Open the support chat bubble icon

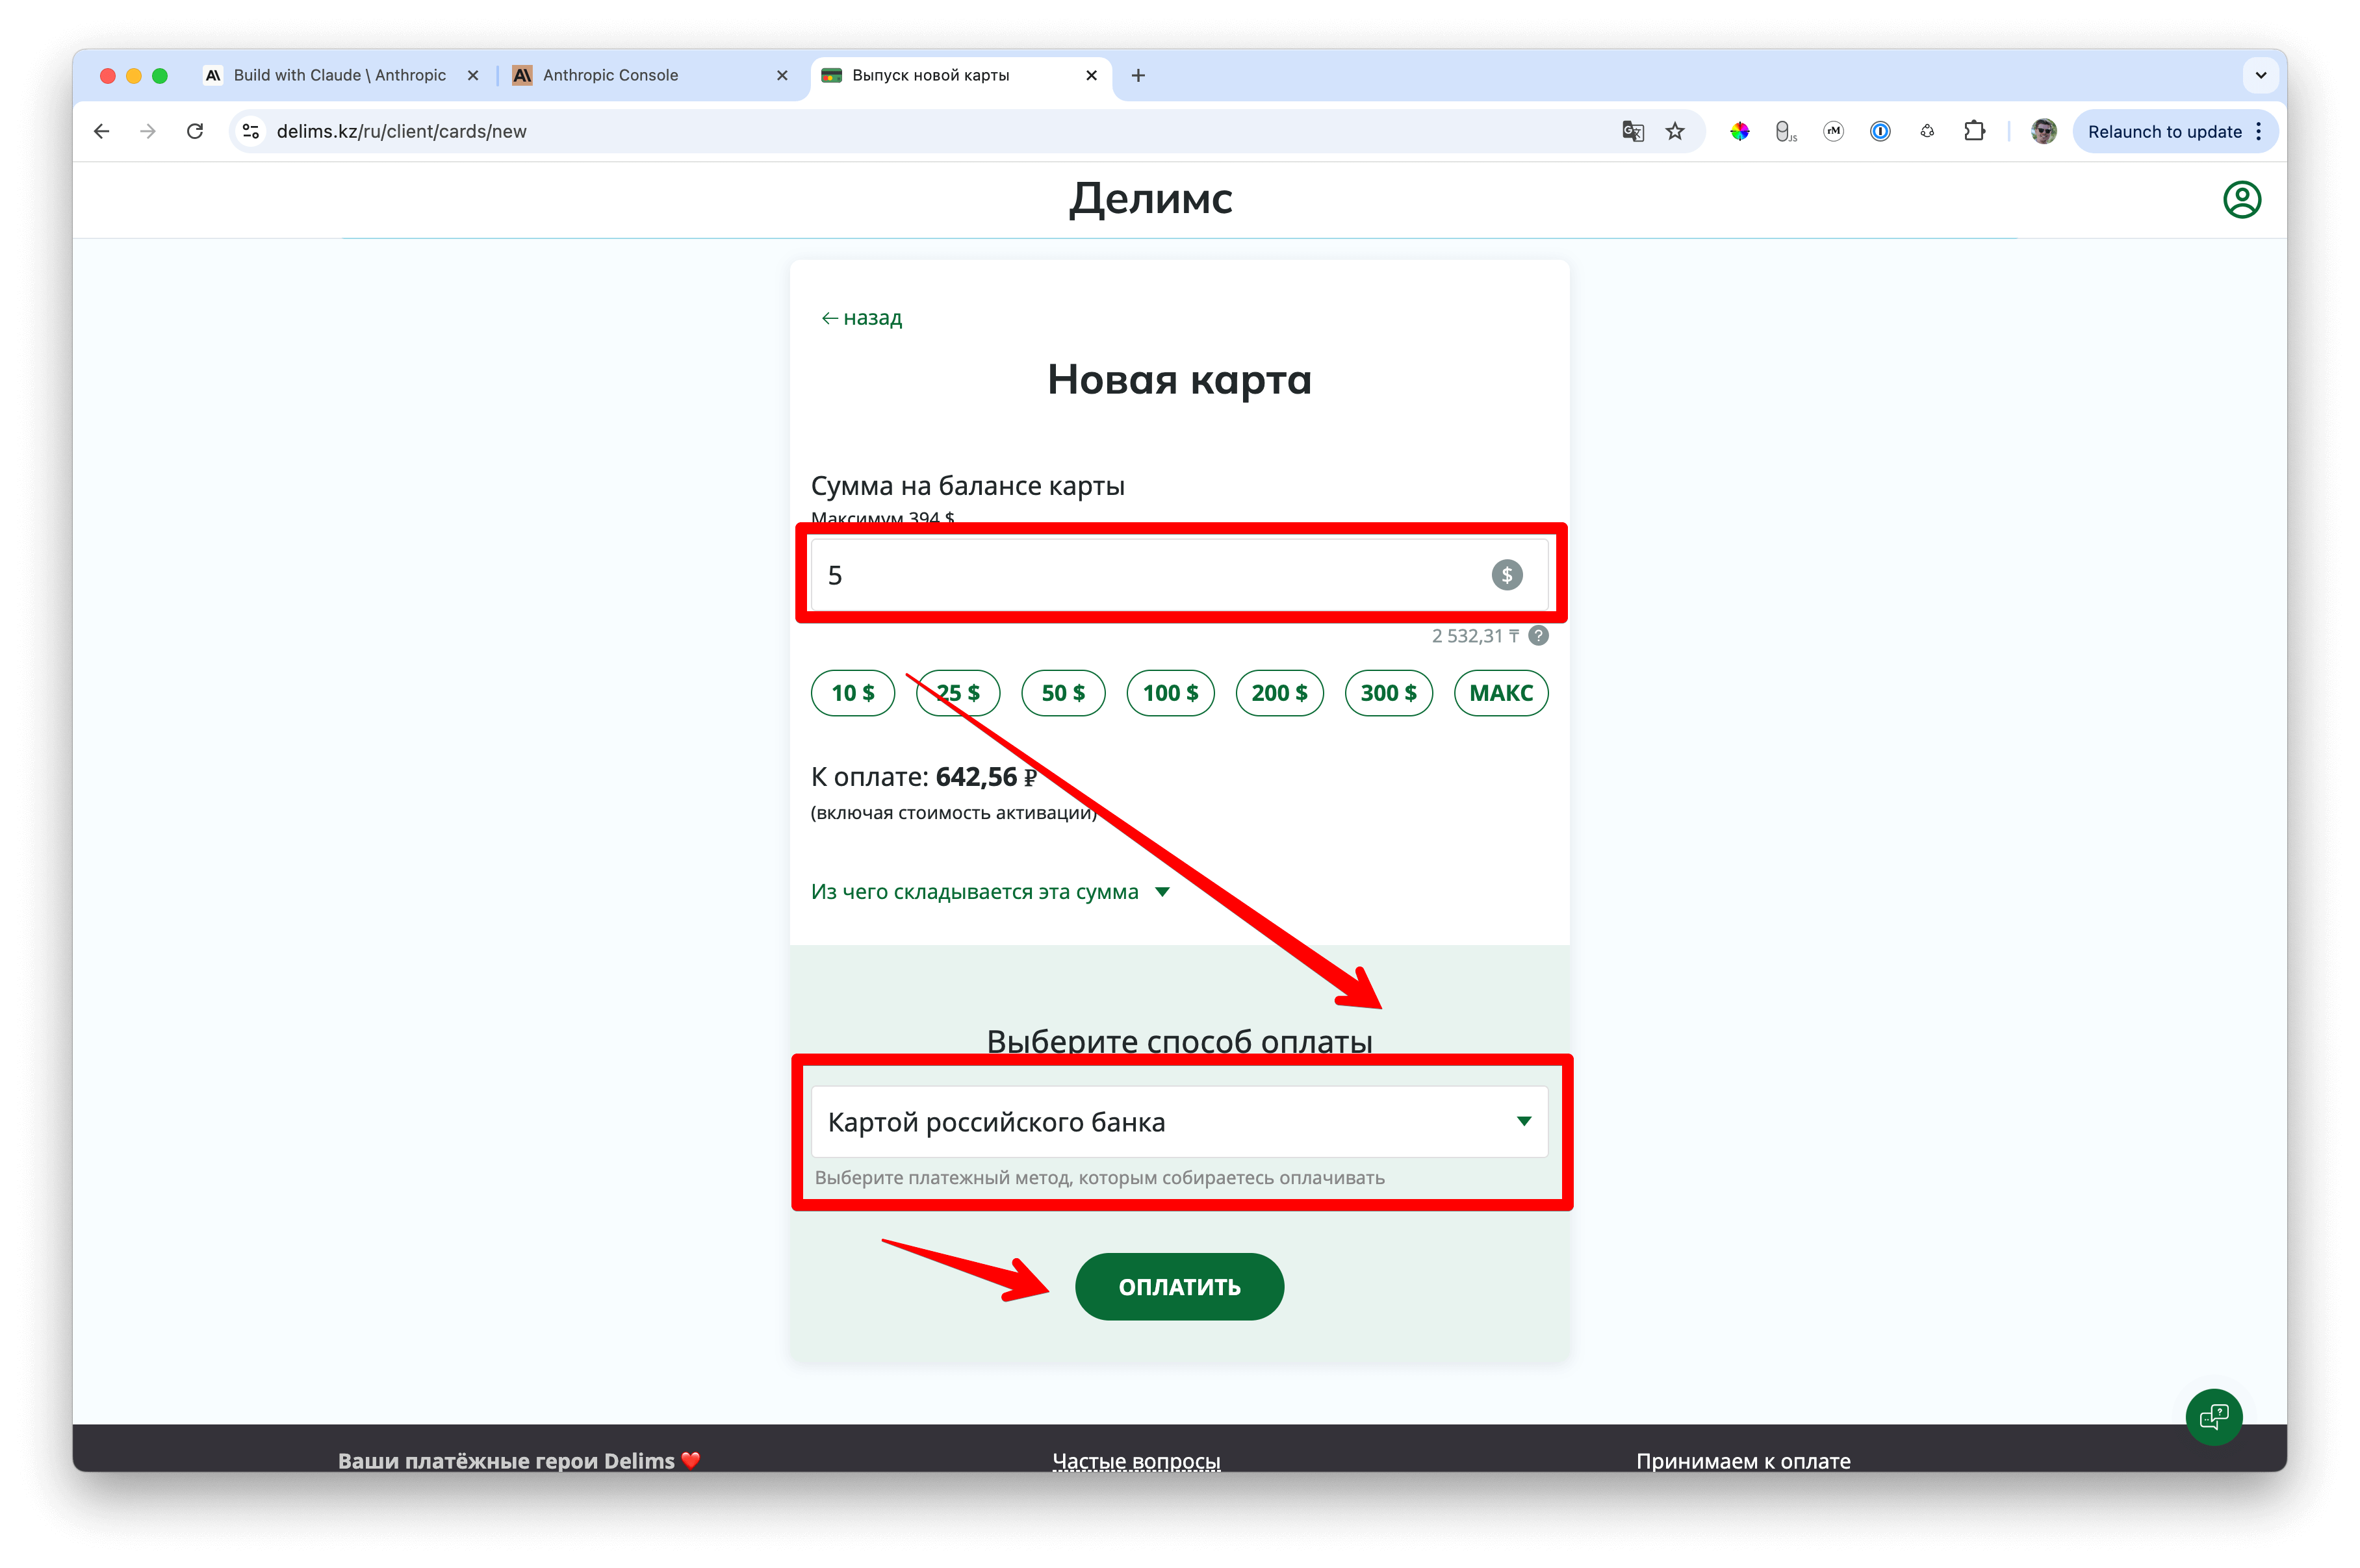tap(2213, 1416)
